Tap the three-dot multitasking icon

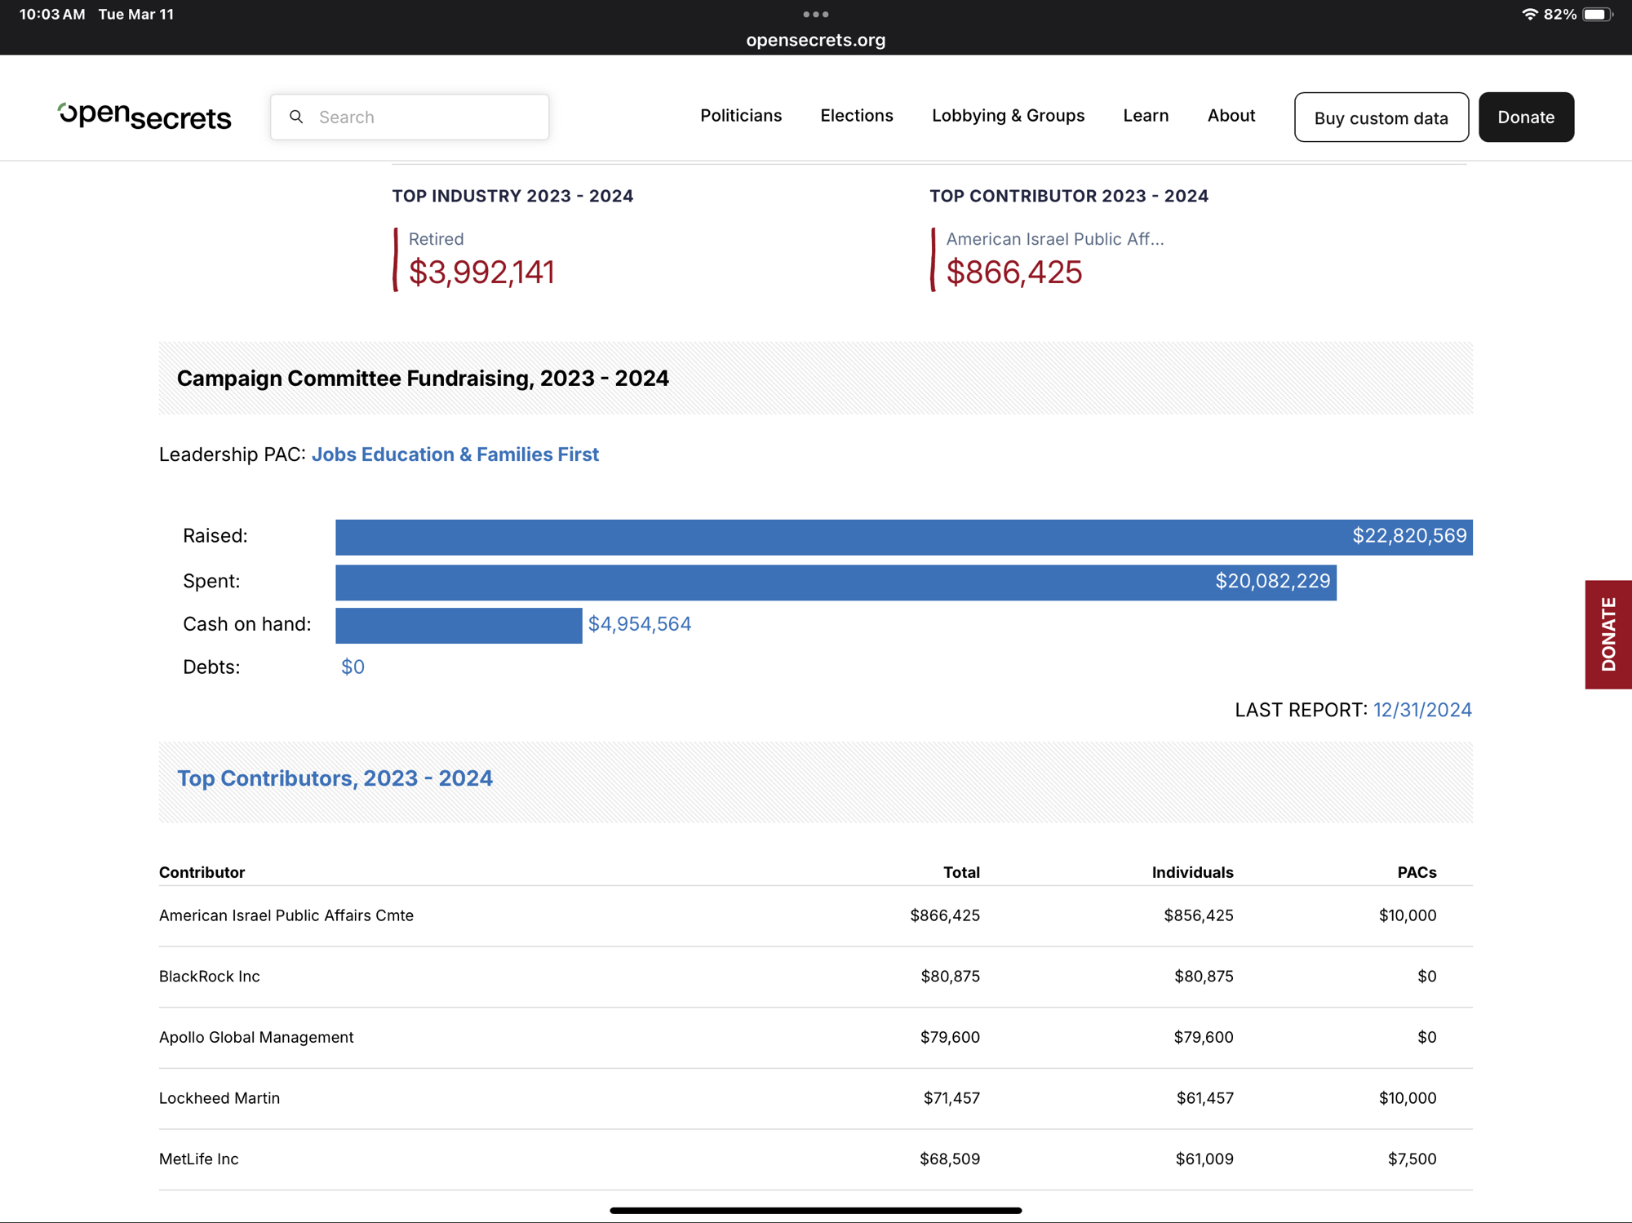[815, 14]
